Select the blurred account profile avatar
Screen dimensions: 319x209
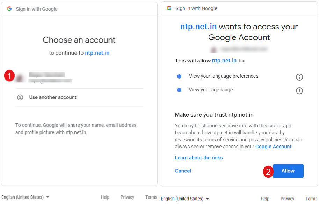coord(20,77)
